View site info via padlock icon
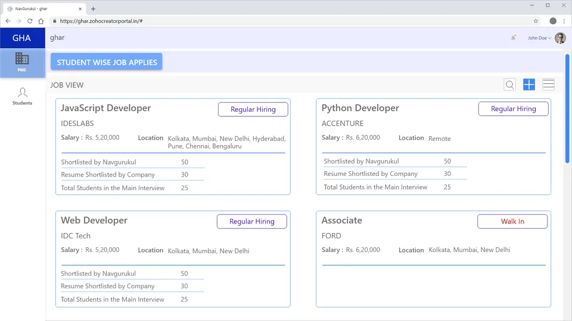This screenshot has height=321, width=572. [55, 21]
